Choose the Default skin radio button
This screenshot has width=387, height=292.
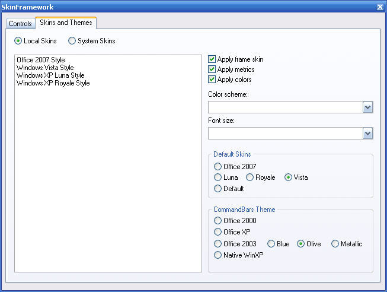[218, 188]
